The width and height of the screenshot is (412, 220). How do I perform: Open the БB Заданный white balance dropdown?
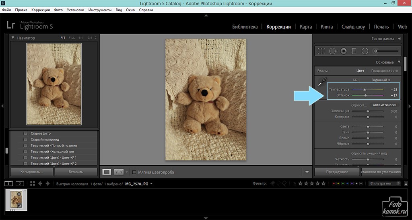[x=381, y=80]
